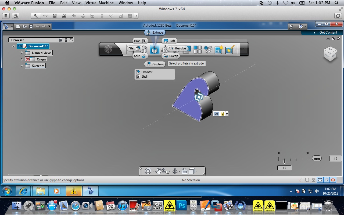The image size is (344, 215).
Task: Toggle the extrude distance lock
Action: coord(223,114)
